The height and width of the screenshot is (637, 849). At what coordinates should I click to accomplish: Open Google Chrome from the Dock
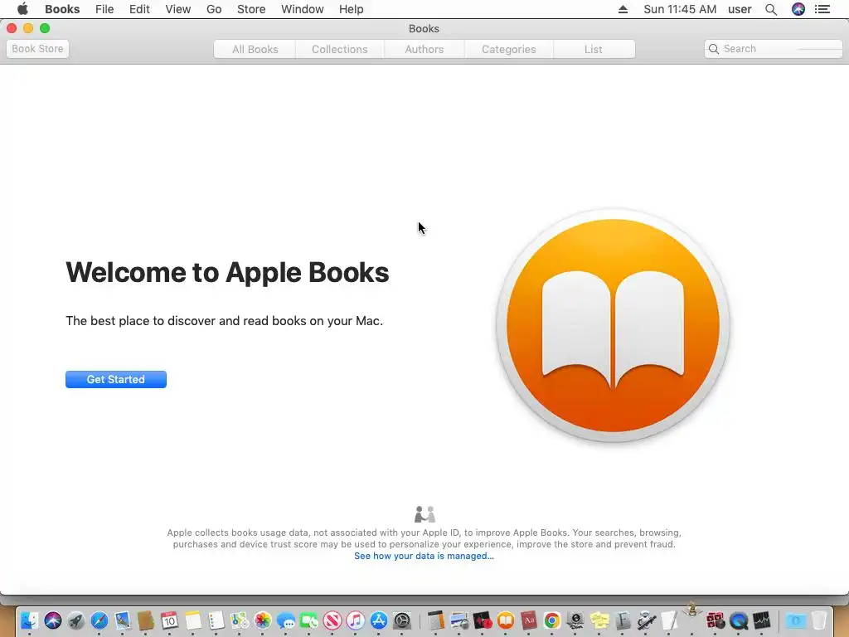pyautogui.click(x=551, y=620)
